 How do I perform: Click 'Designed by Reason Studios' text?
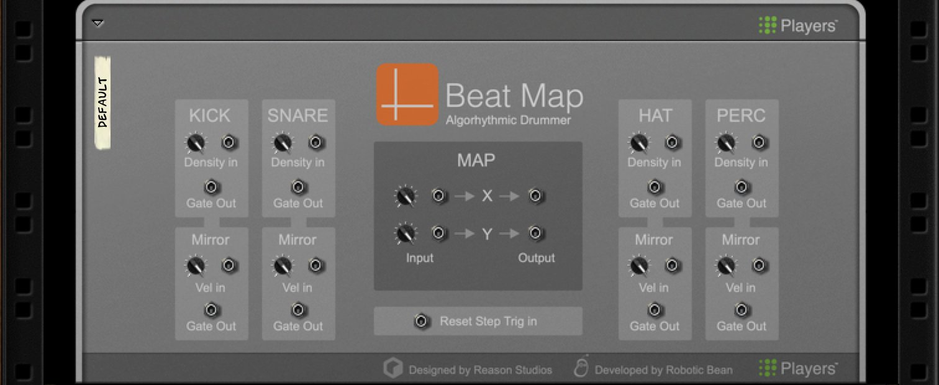(481, 370)
